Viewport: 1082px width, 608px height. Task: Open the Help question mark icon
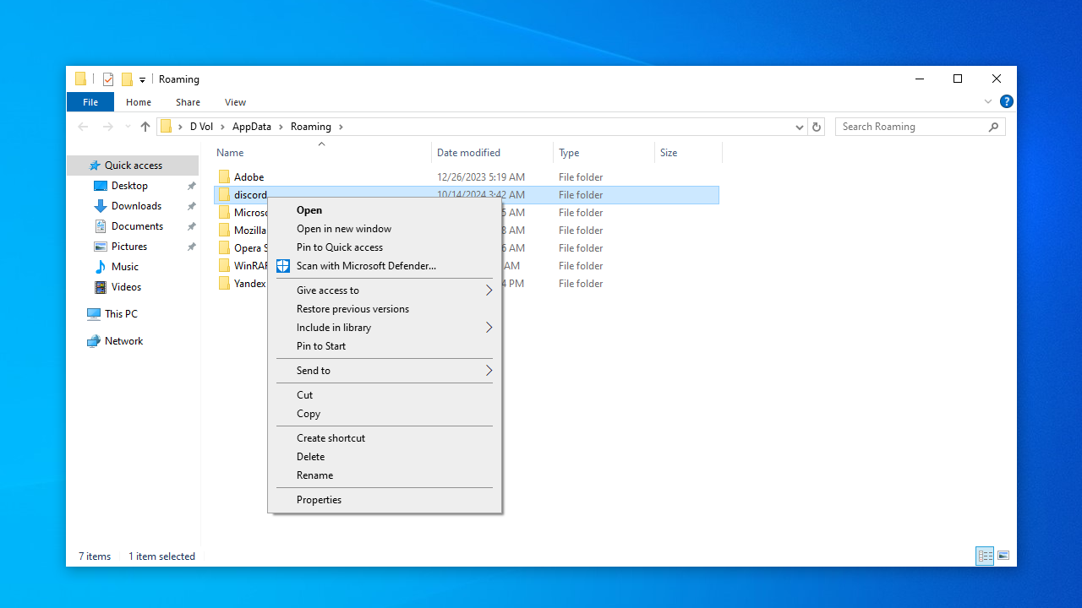[1006, 101]
